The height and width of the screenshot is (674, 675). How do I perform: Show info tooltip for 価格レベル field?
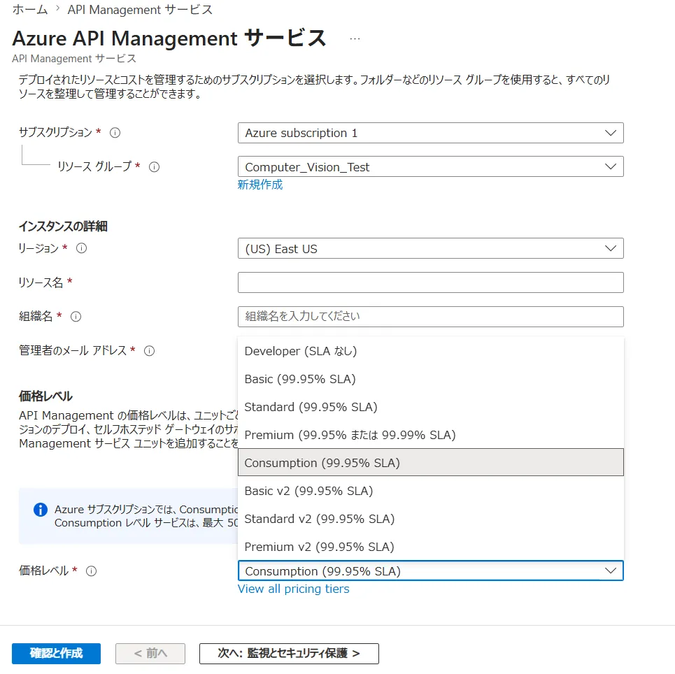pos(91,571)
